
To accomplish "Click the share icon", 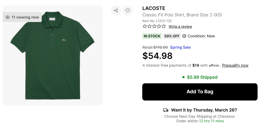I will [116, 10].
